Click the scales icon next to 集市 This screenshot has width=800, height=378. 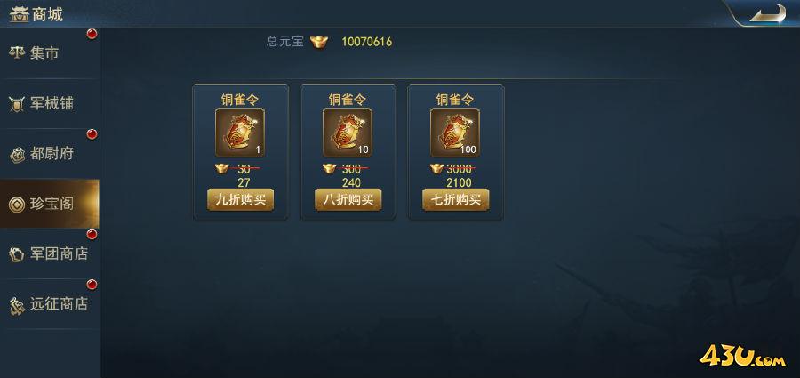[17, 52]
